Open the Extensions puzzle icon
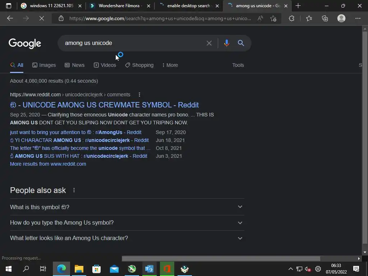Image resolution: width=368 pixels, height=276 pixels. coord(291,18)
